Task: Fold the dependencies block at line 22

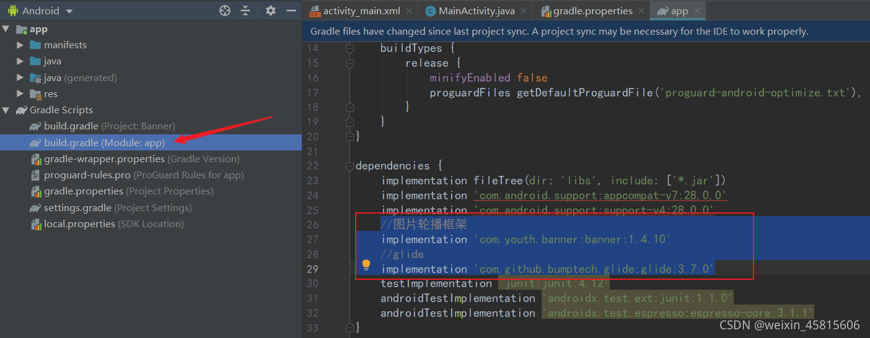Action: [x=350, y=166]
